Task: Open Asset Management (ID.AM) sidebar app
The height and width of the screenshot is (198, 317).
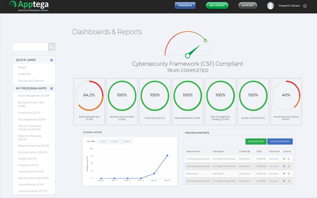Action: (x=34, y=95)
